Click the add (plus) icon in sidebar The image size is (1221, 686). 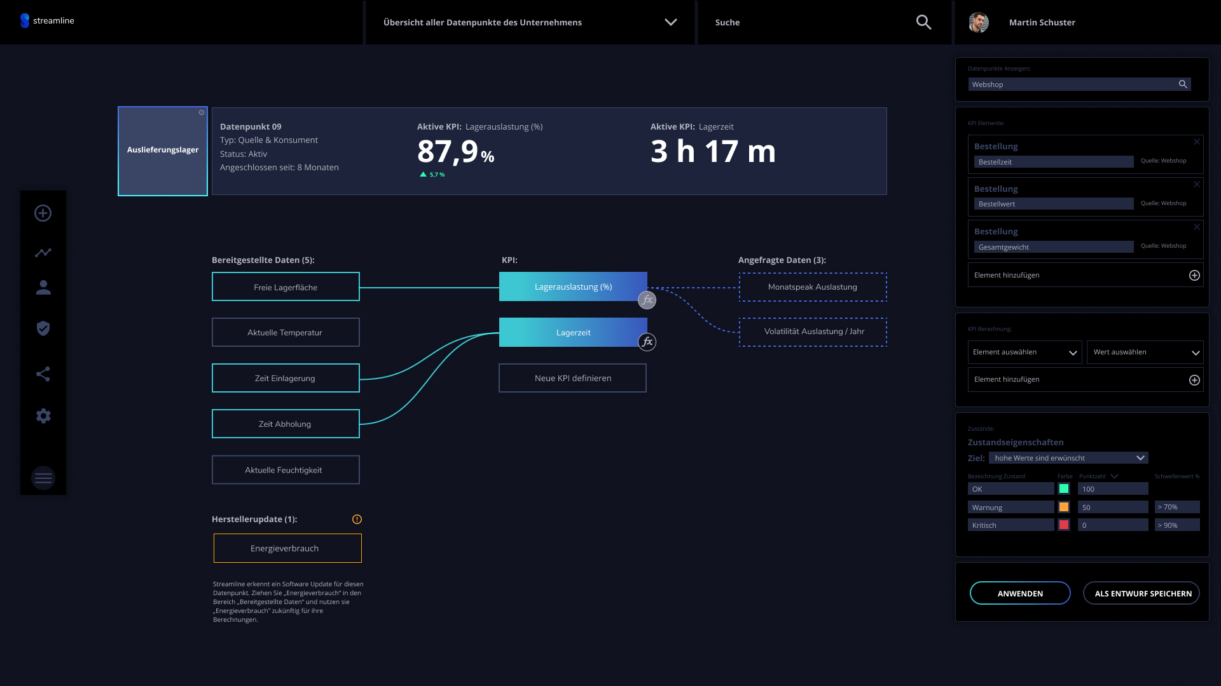click(x=43, y=213)
